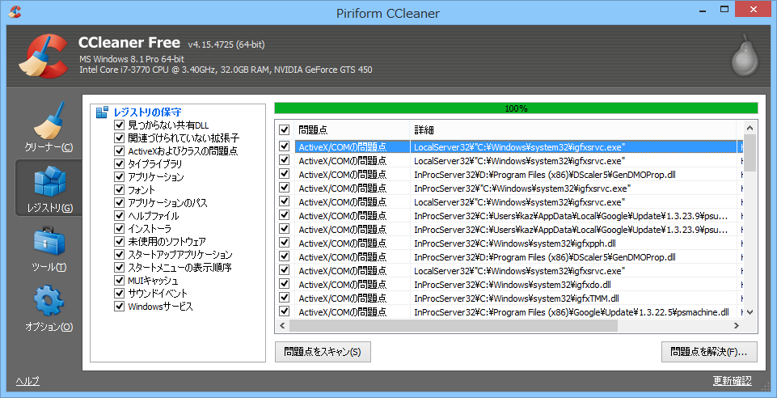Image resolution: width=777 pixels, height=398 pixels.
Task: Toggle the select-all checkbox in results header
Action: [x=284, y=130]
